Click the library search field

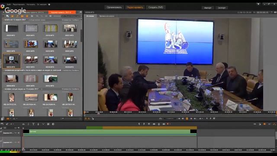(x=72, y=16)
